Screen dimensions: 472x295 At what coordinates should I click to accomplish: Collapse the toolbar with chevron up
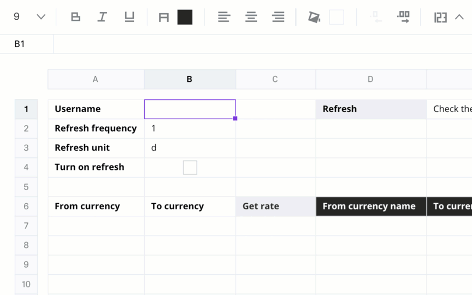coord(459,17)
